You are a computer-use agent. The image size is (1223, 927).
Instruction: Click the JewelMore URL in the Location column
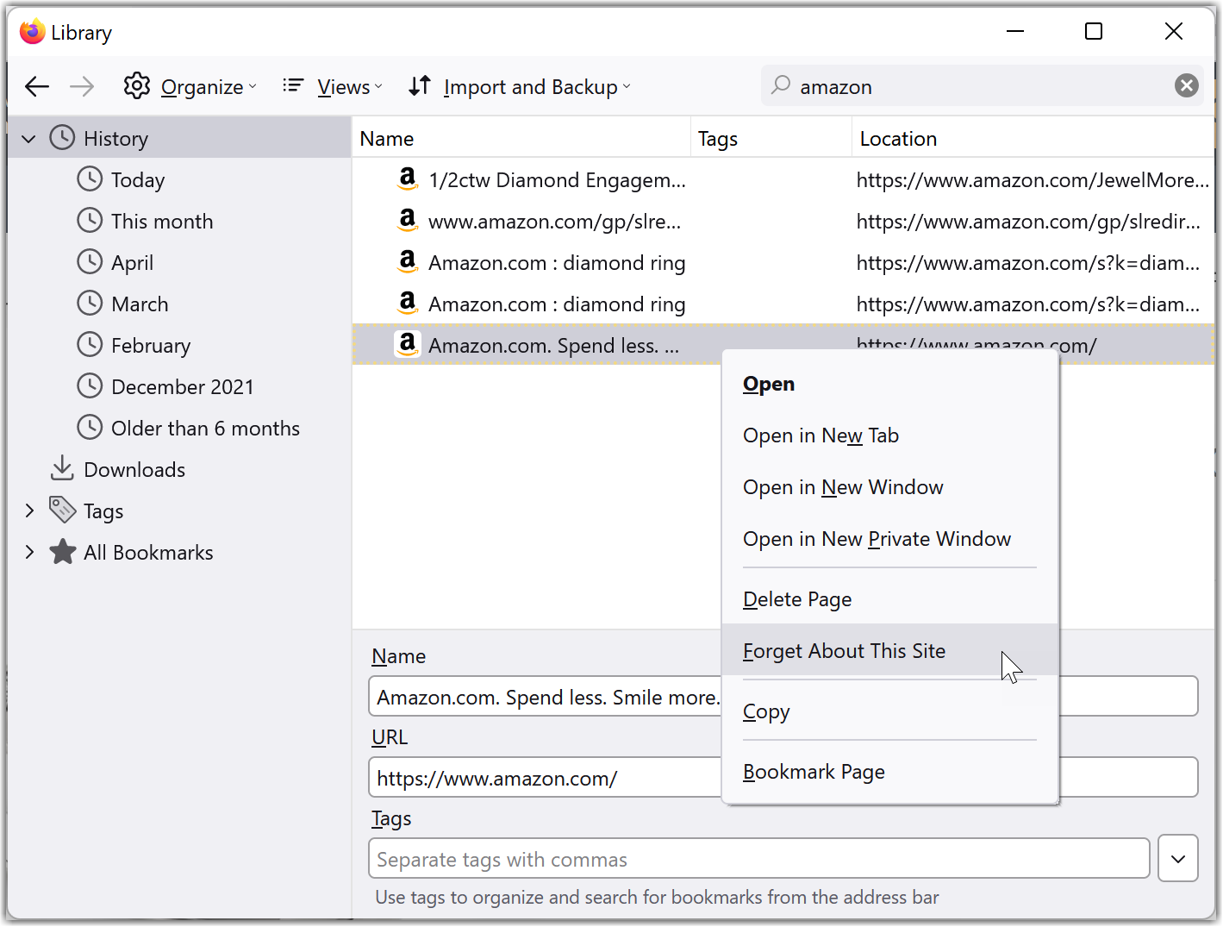[1033, 179]
